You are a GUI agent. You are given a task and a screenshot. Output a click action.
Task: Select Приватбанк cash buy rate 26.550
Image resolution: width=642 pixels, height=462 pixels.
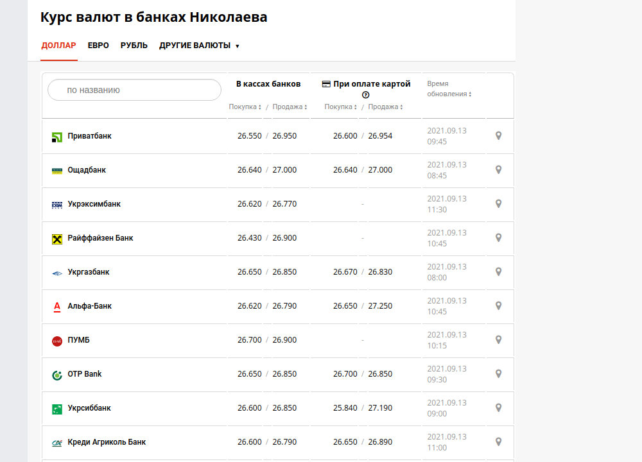pos(249,136)
